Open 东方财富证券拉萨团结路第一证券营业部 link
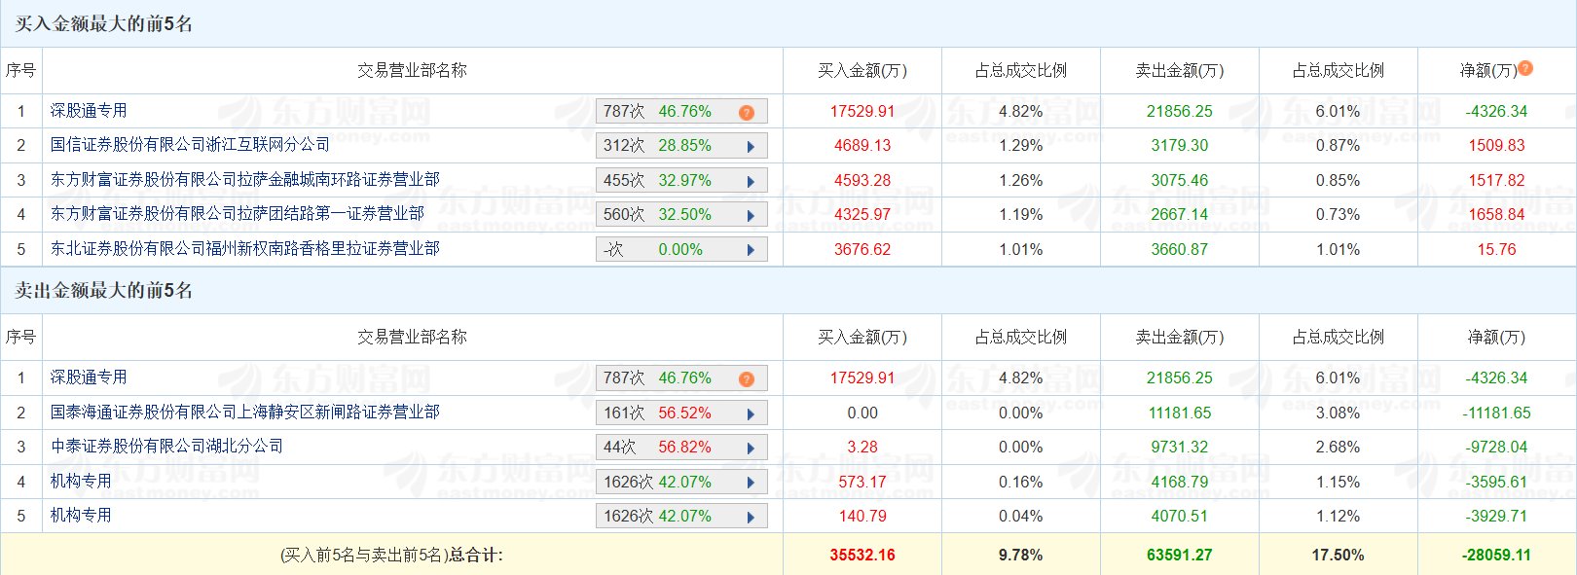This screenshot has height=575, width=1577. [x=237, y=214]
